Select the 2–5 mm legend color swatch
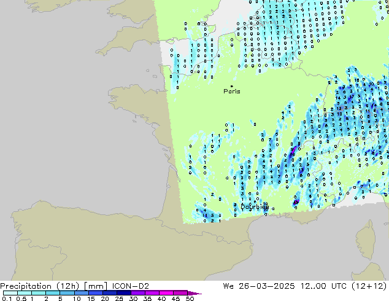This screenshot has height=301, width=389. point(53,293)
